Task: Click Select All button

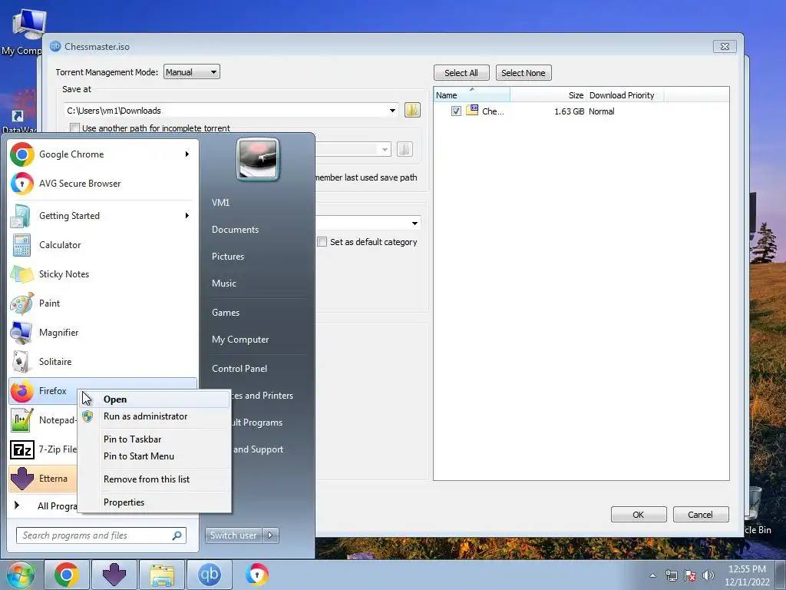Action: 461,73
